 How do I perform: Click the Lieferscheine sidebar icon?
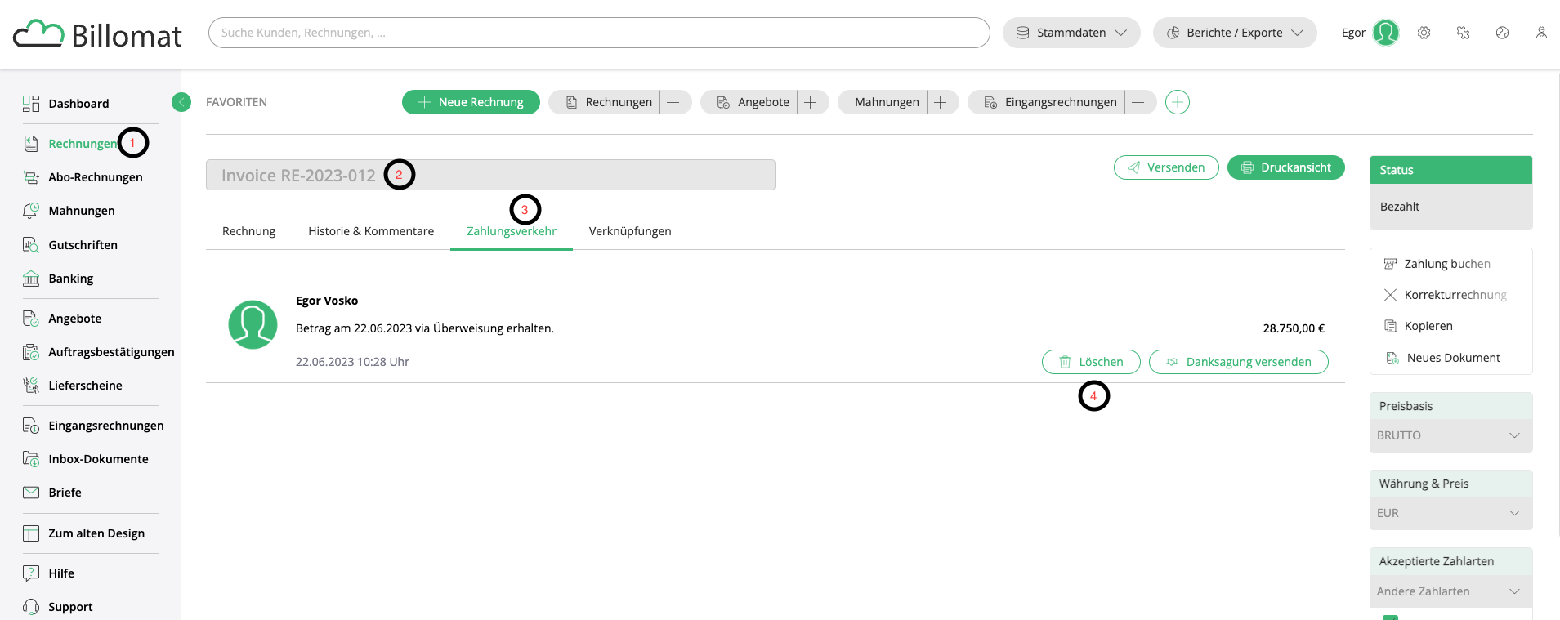[x=31, y=386]
